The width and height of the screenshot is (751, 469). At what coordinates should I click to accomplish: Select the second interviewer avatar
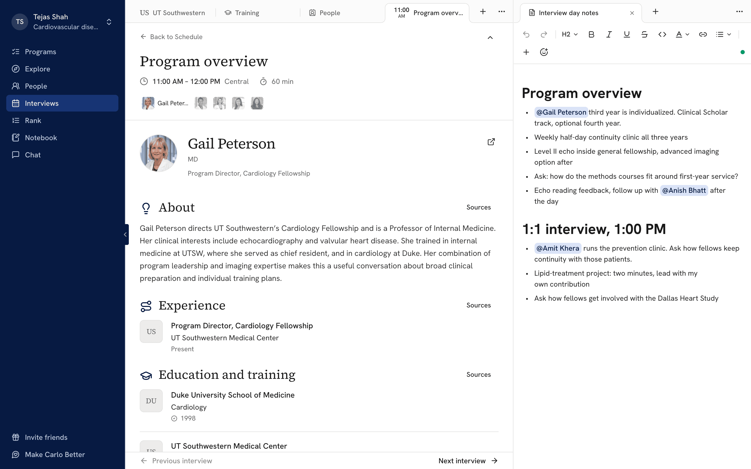201,103
